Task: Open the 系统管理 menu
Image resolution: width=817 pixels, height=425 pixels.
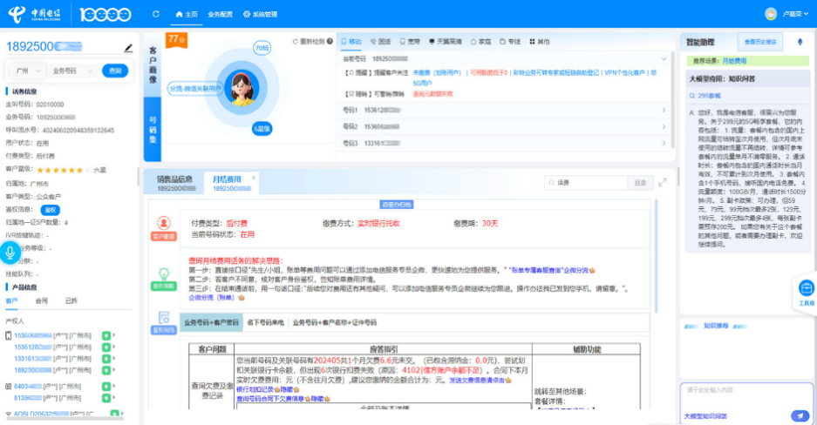Action: (x=260, y=14)
